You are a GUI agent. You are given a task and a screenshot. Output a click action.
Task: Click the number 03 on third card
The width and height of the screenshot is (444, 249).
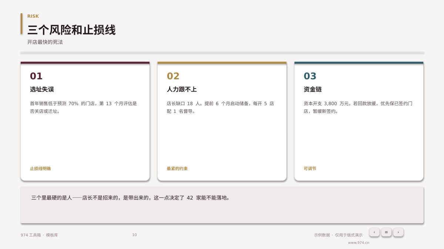pyautogui.click(x=310, y=76)
